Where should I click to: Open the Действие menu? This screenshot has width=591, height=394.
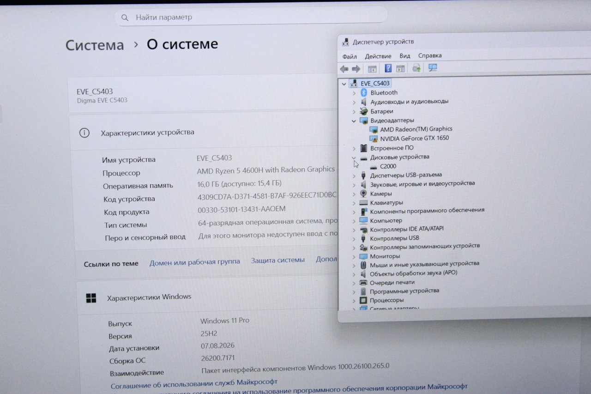(x=378, y=56)
